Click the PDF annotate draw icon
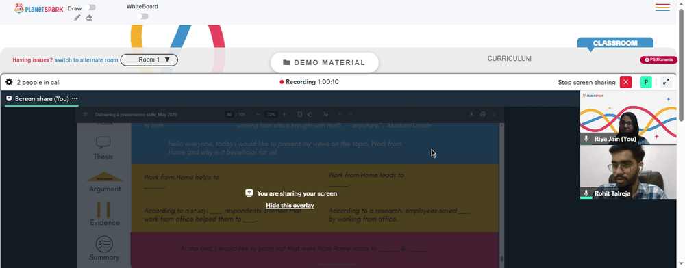The image size is (685, 268). [x=326, y=115]
